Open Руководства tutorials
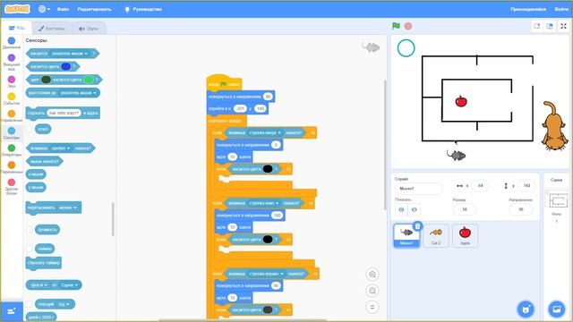573x322 pixels. click(143, 9)
